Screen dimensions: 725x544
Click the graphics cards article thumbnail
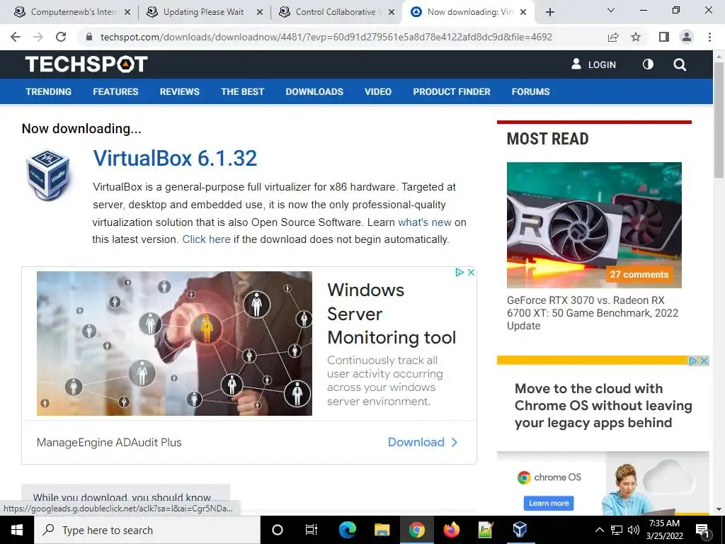594,225
